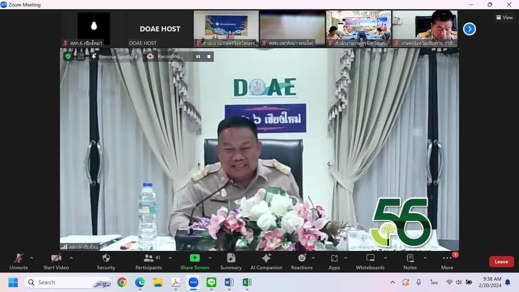Leave the meeting
519x292 pixels.
click(501, 262)
